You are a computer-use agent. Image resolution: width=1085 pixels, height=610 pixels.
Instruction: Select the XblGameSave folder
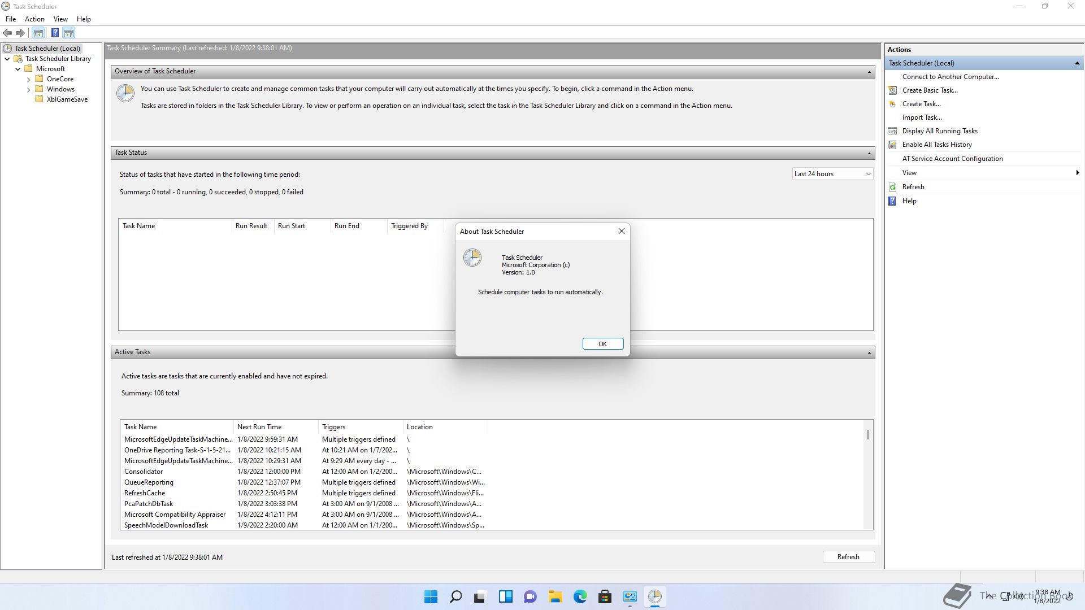click(x=67, y=99)
